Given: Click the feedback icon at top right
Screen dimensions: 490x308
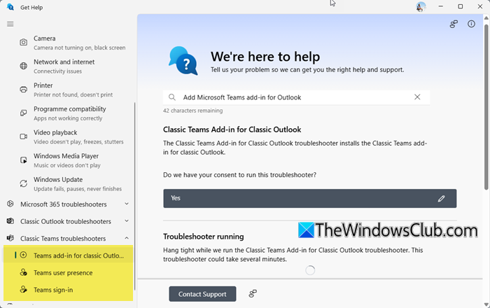Looking at the screenshot, I should coord(454,24).
